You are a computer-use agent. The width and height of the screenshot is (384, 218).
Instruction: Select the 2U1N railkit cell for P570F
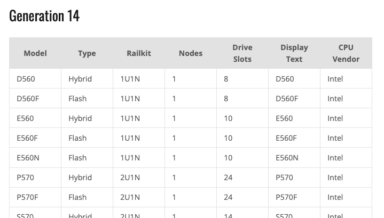pos(130,197)
